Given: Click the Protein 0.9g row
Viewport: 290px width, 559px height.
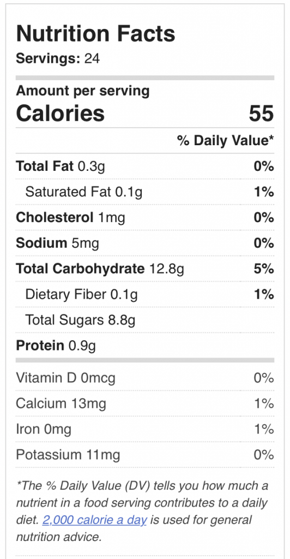Looking at the screenshot, I should [x=145, y=346].
